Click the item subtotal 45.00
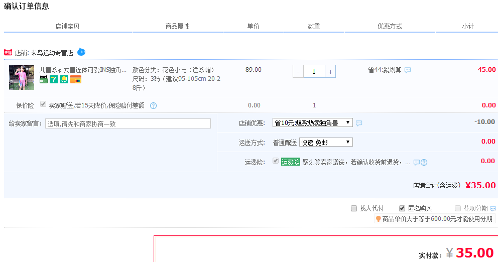The height and width of the screenshot is (262, 498). click(x=486, y=70)
